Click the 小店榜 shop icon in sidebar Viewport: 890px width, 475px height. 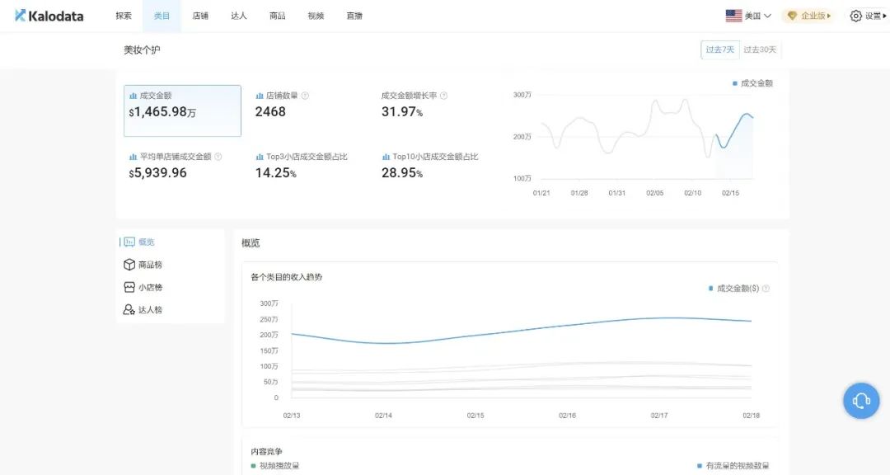coord(129,287)
